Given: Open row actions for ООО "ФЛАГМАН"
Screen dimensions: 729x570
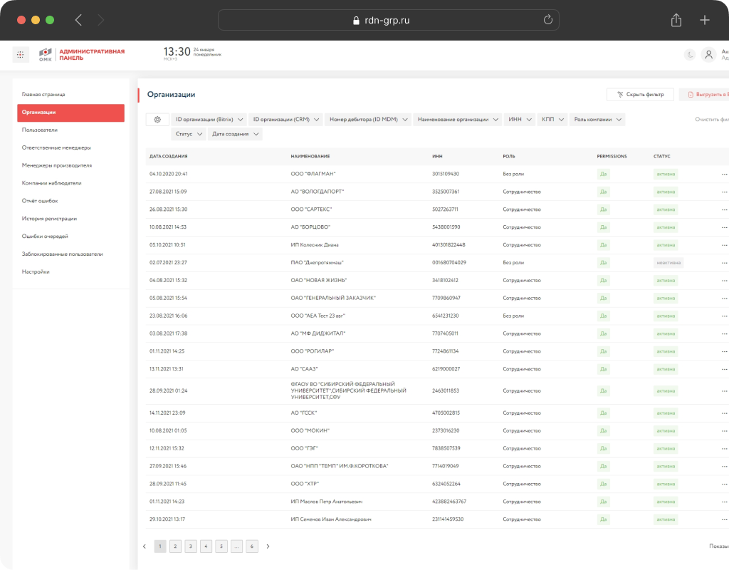Looking at the screenshot, I should coord(724,175).
